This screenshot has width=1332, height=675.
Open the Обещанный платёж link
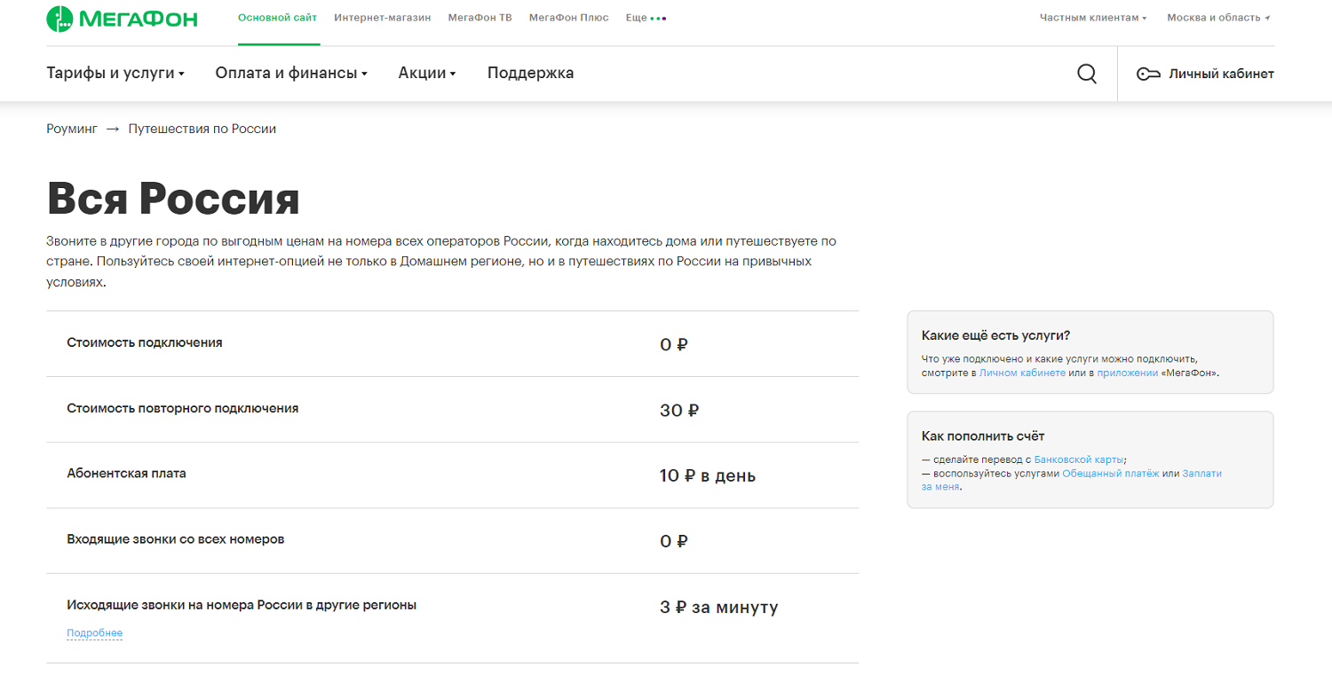pos(1111,474)
